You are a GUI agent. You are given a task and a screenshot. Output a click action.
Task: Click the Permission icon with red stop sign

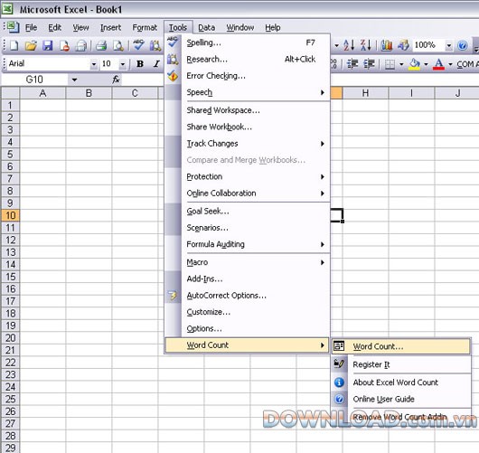pyautogui.click(x=64, y=45)
